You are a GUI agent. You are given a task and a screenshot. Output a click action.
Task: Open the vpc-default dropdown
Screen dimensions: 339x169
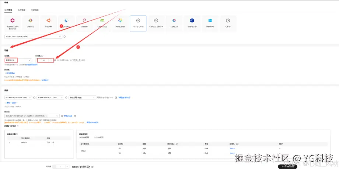click(x=18, y=98)
